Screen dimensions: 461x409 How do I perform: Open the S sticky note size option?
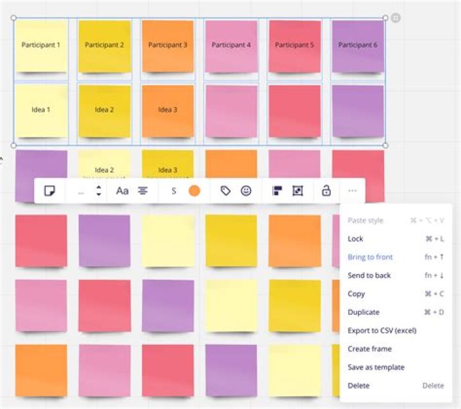pos(174,191)
